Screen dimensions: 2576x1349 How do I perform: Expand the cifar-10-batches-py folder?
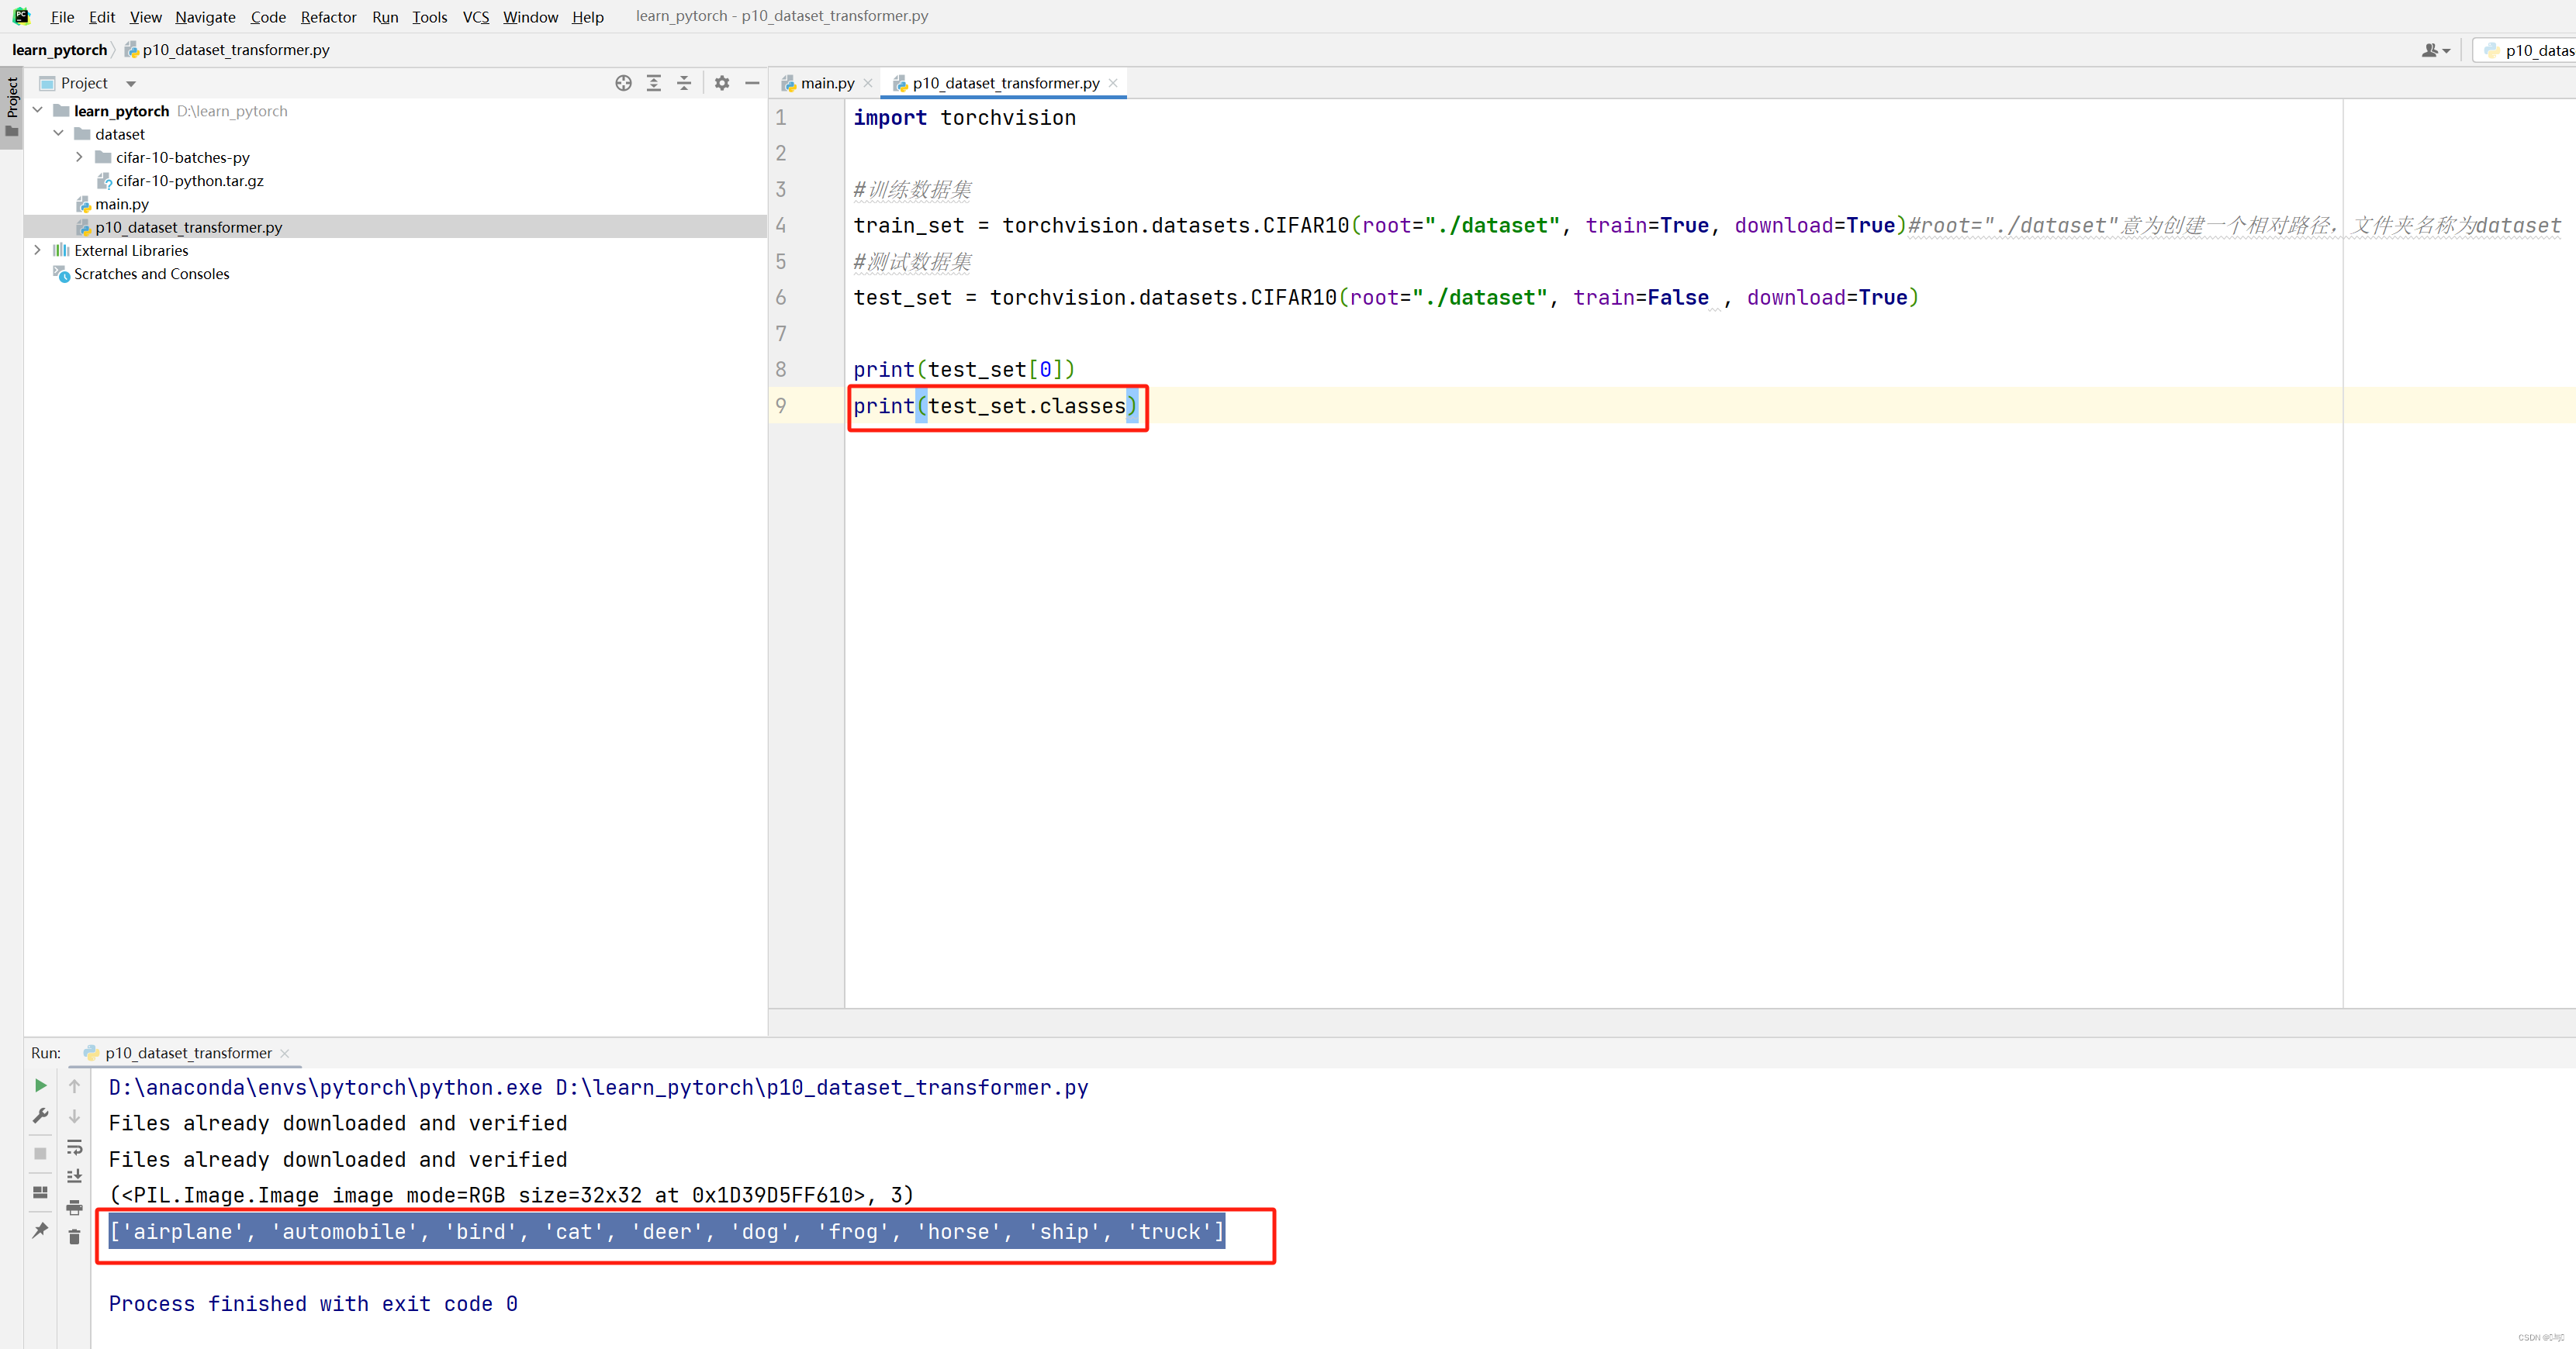pos(79,157)
